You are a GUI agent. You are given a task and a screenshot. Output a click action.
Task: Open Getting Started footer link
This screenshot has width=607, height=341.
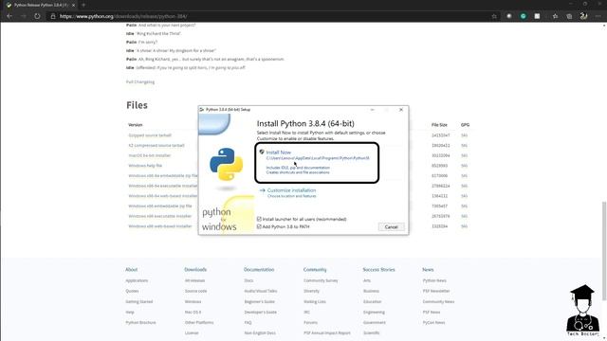139,301
